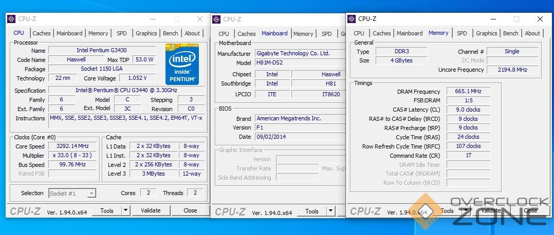Open Caches tab in the Mainboard window
Screen dimensions: 554x235
(x=247, y=34)
